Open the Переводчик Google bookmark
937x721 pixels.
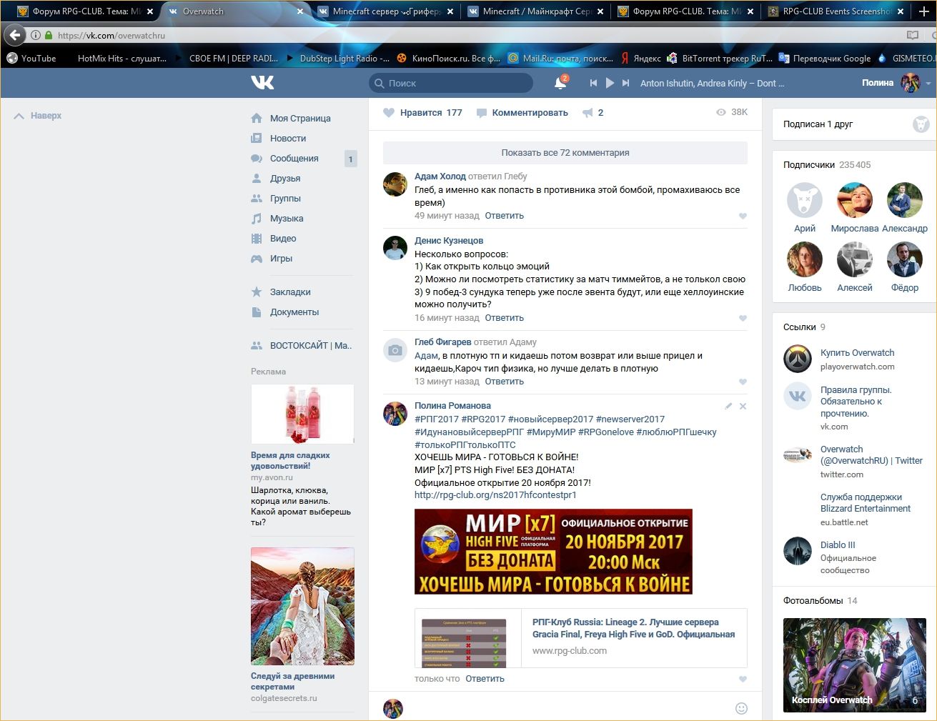coord(825,59)
